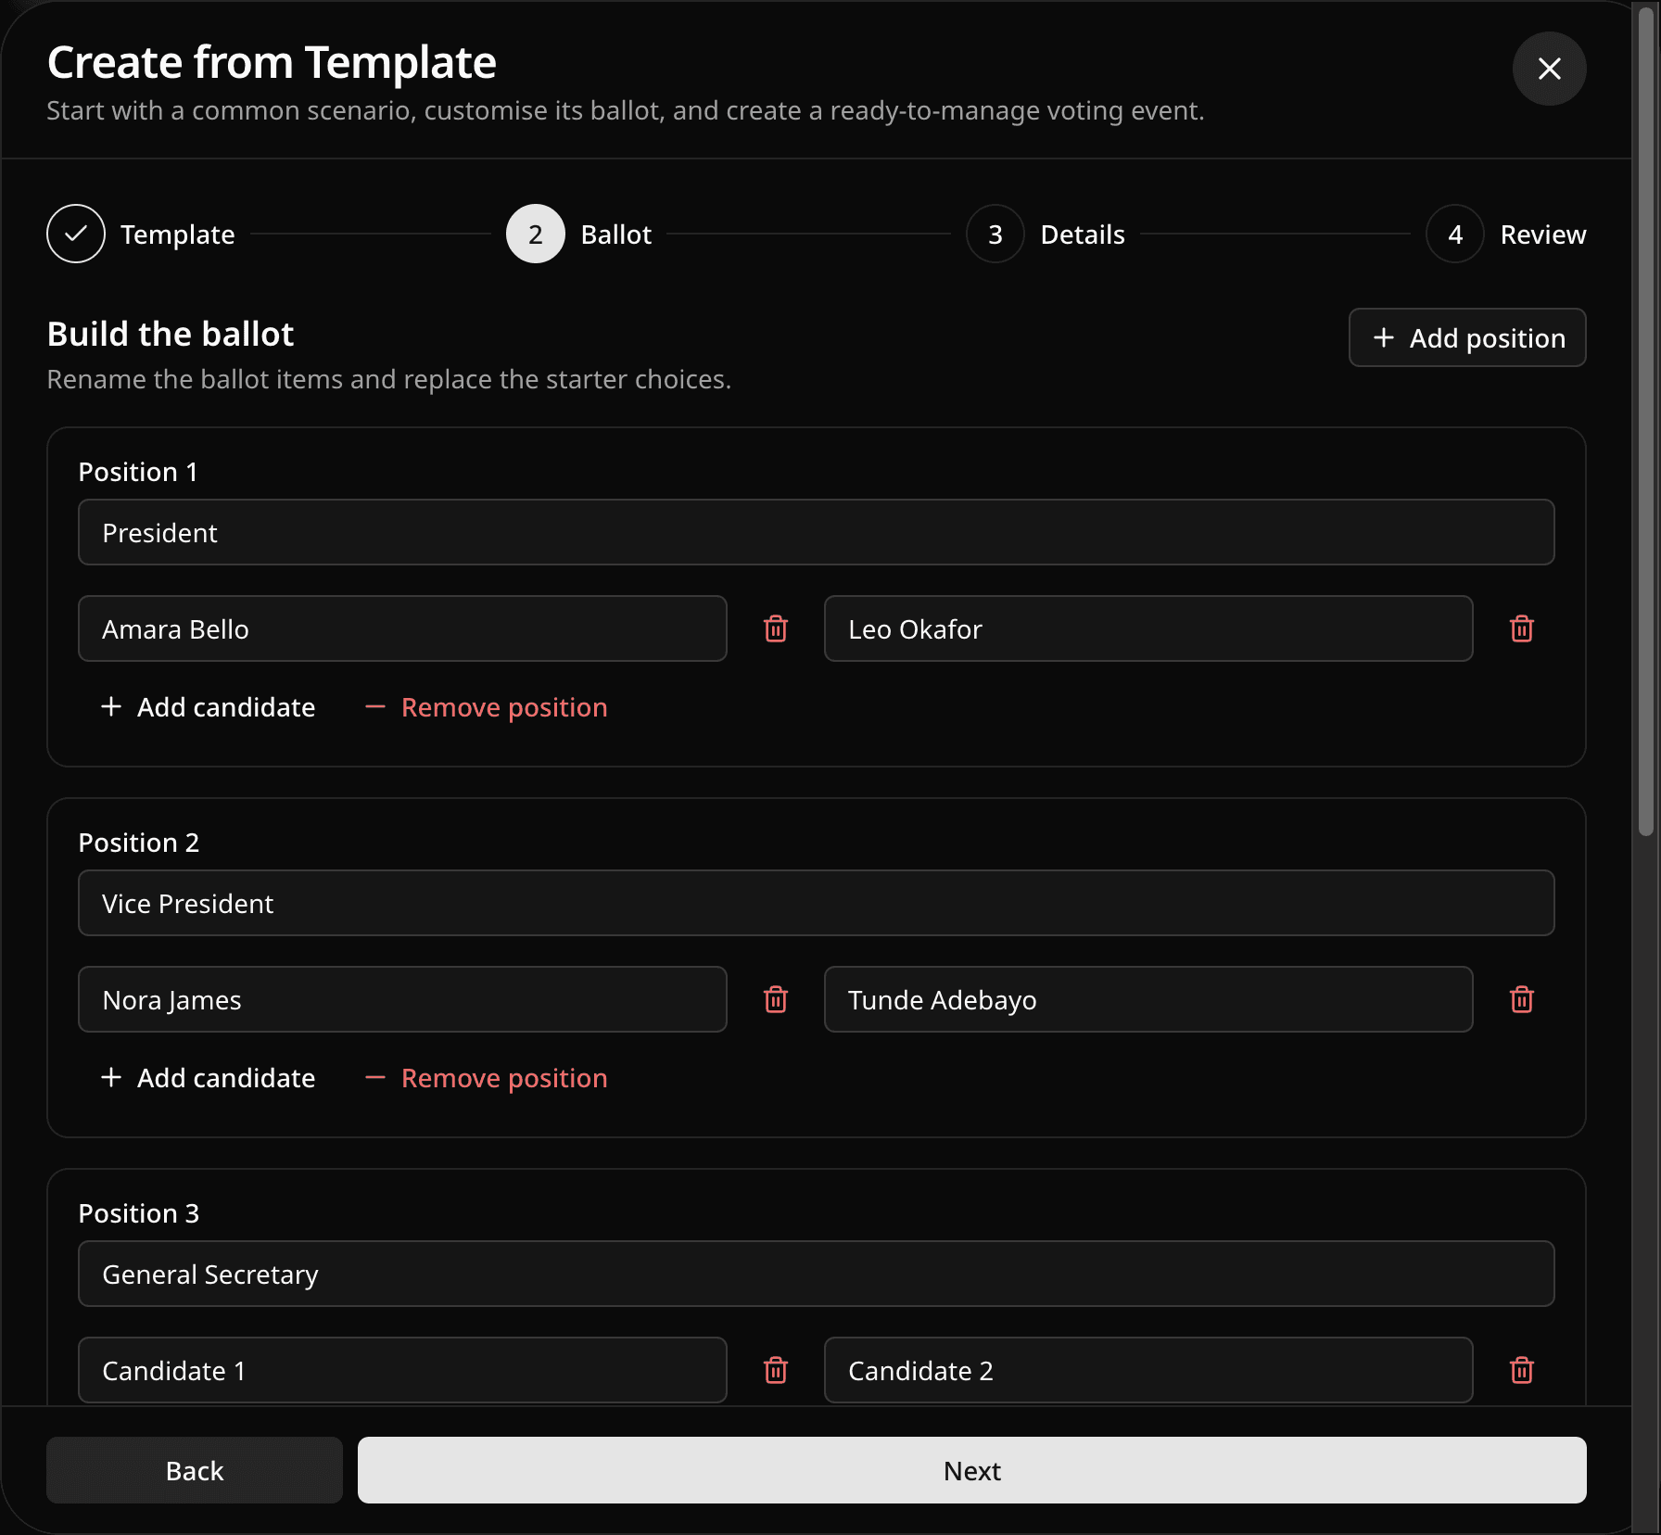Edit the Tunde Adebayo candidate field
Viewport: 1661px width, 1535px height.
(1148, 999)
